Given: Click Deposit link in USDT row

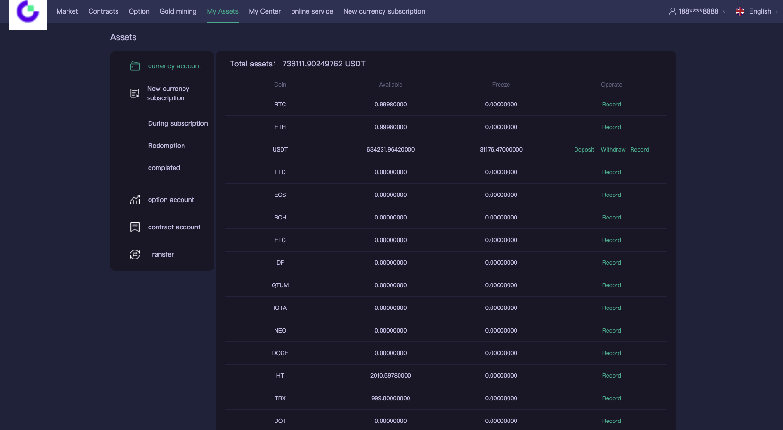Looking at the screenshot, I should pyautogui.click(x=584, y=150).
